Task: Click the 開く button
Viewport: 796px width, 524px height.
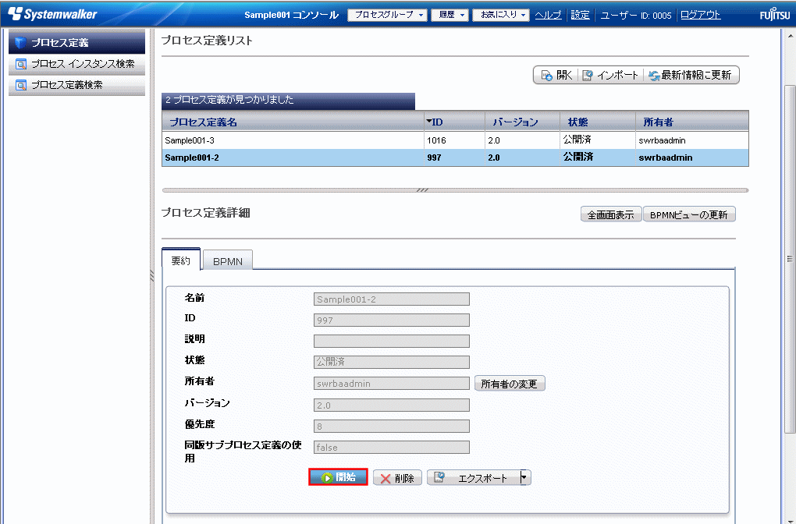Action: [556, 76]
